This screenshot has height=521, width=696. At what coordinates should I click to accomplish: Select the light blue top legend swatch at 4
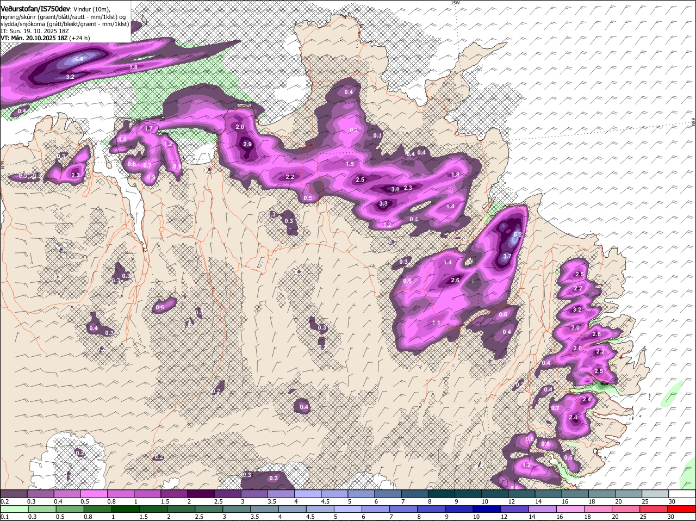307,493
